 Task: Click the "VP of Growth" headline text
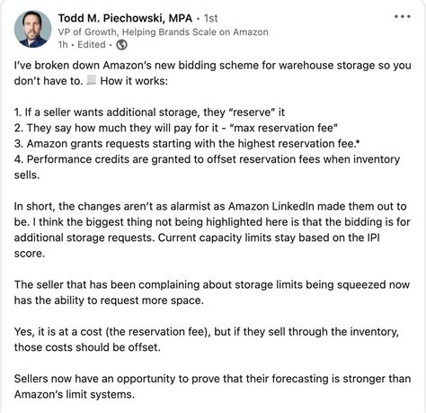pos(164,32)
